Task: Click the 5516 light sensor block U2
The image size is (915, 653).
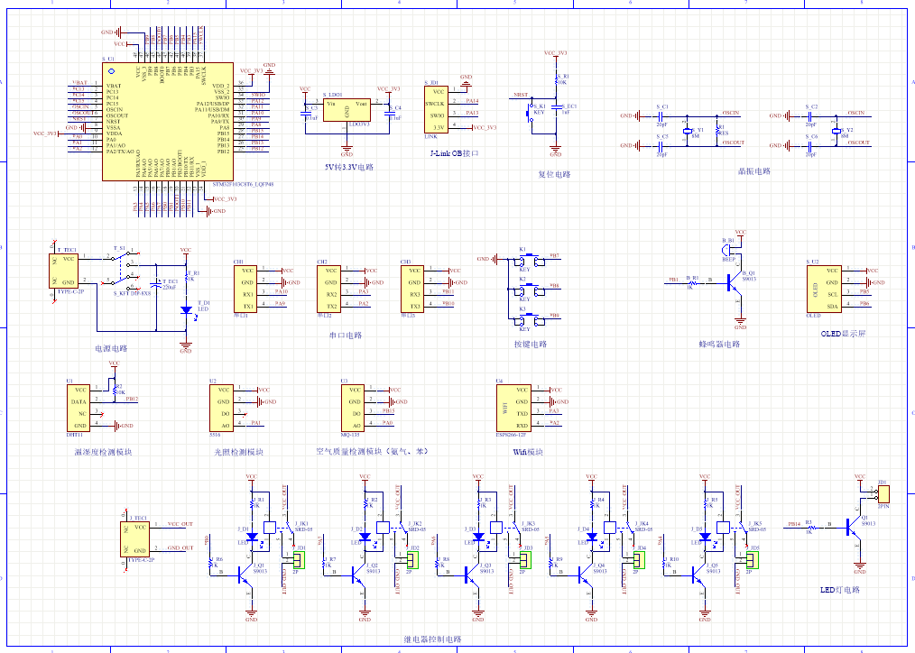Action: point(221,407)
